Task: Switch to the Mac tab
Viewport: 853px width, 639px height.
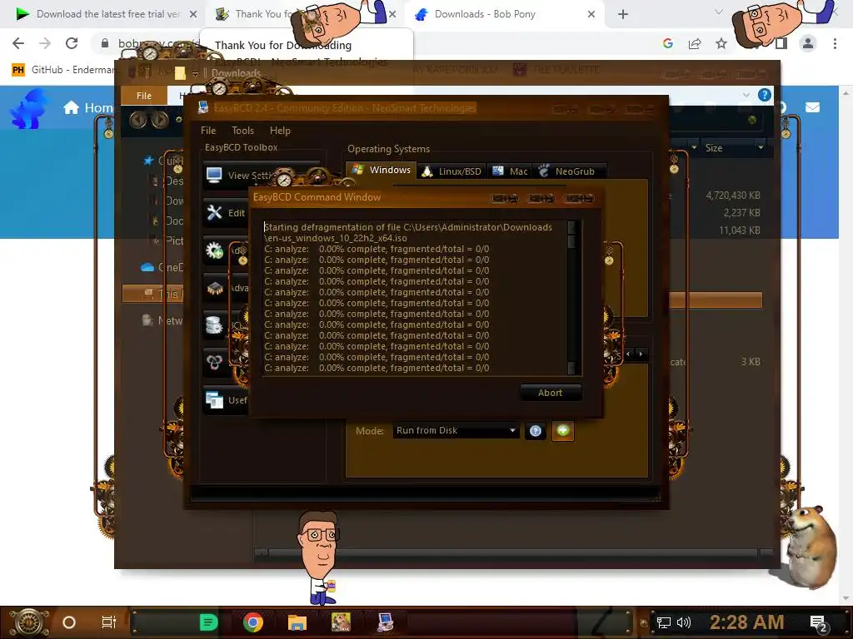Action: tap(510, 171)
